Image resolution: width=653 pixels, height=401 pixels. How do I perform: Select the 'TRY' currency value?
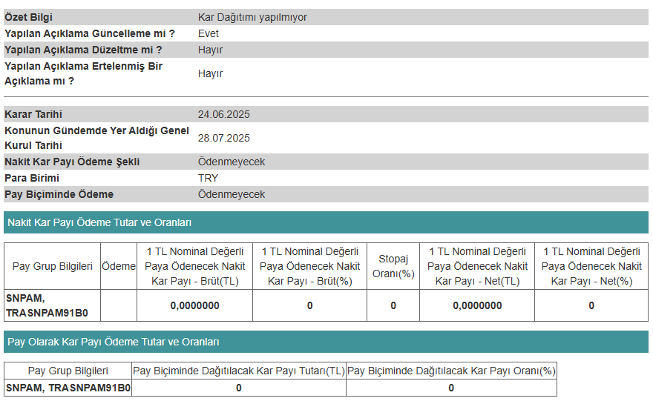click(x=208, y=178)
